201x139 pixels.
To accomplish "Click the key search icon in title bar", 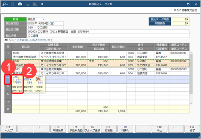I will tap(5, 4).
